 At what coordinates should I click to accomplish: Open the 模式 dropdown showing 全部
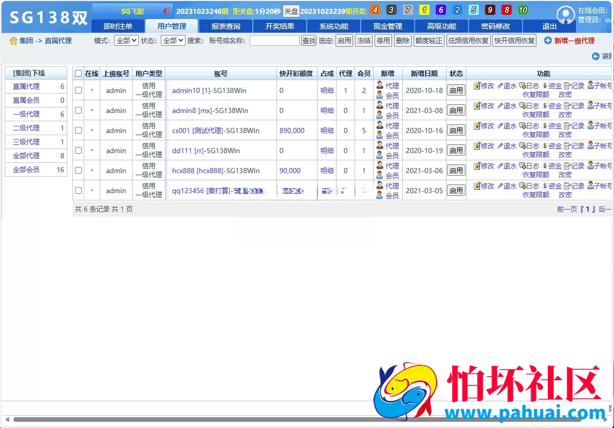(x=126, y=40)
